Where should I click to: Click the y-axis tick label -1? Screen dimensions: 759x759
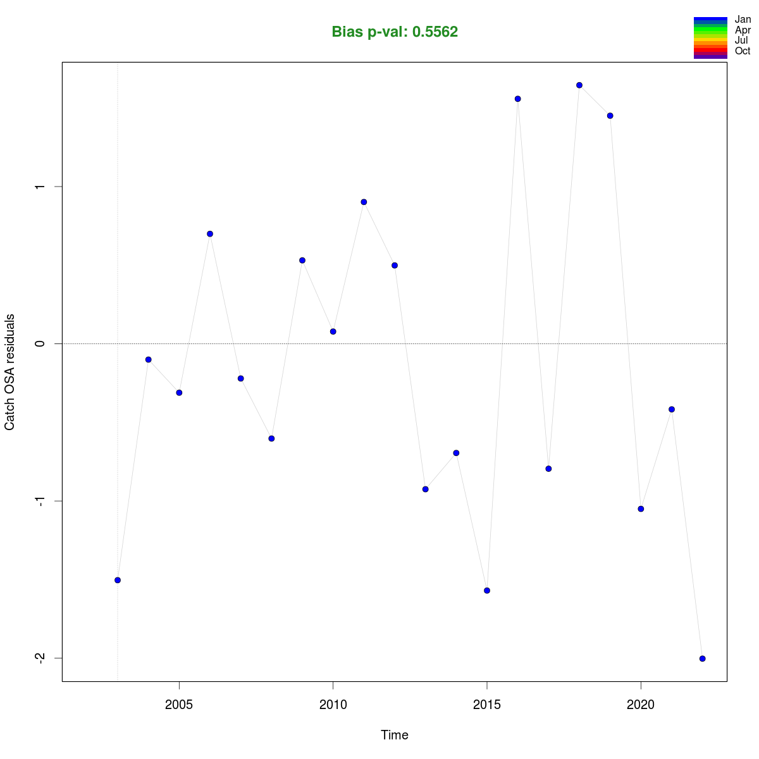point(40,500)
